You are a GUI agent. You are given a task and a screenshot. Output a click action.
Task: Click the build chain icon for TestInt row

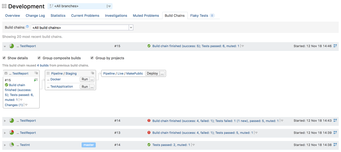[335, 145]
